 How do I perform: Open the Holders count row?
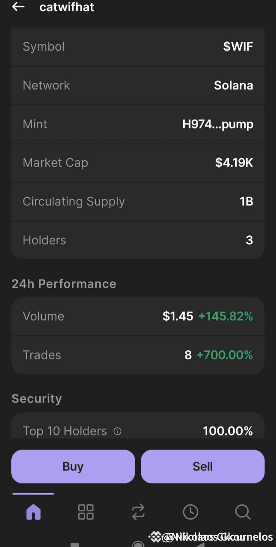(x=138, y=240)
